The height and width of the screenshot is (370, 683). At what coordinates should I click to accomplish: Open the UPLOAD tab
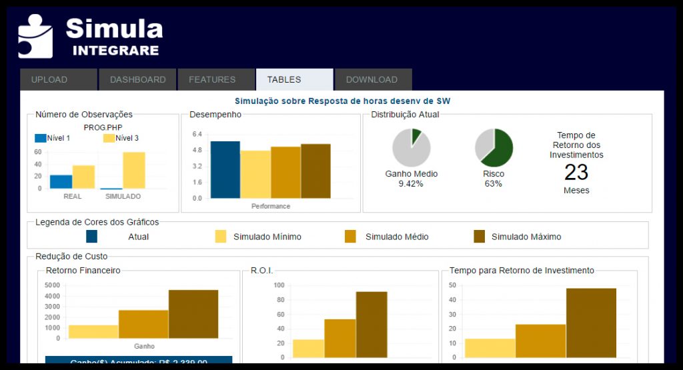(59, 79)
